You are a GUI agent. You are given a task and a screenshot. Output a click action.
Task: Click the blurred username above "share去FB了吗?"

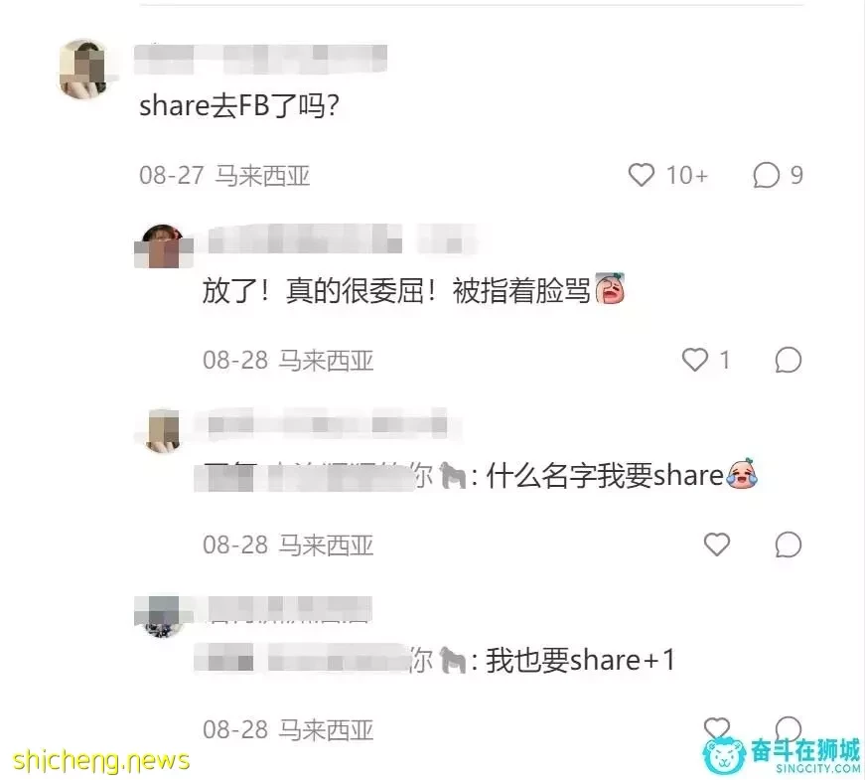coord(260,59)
